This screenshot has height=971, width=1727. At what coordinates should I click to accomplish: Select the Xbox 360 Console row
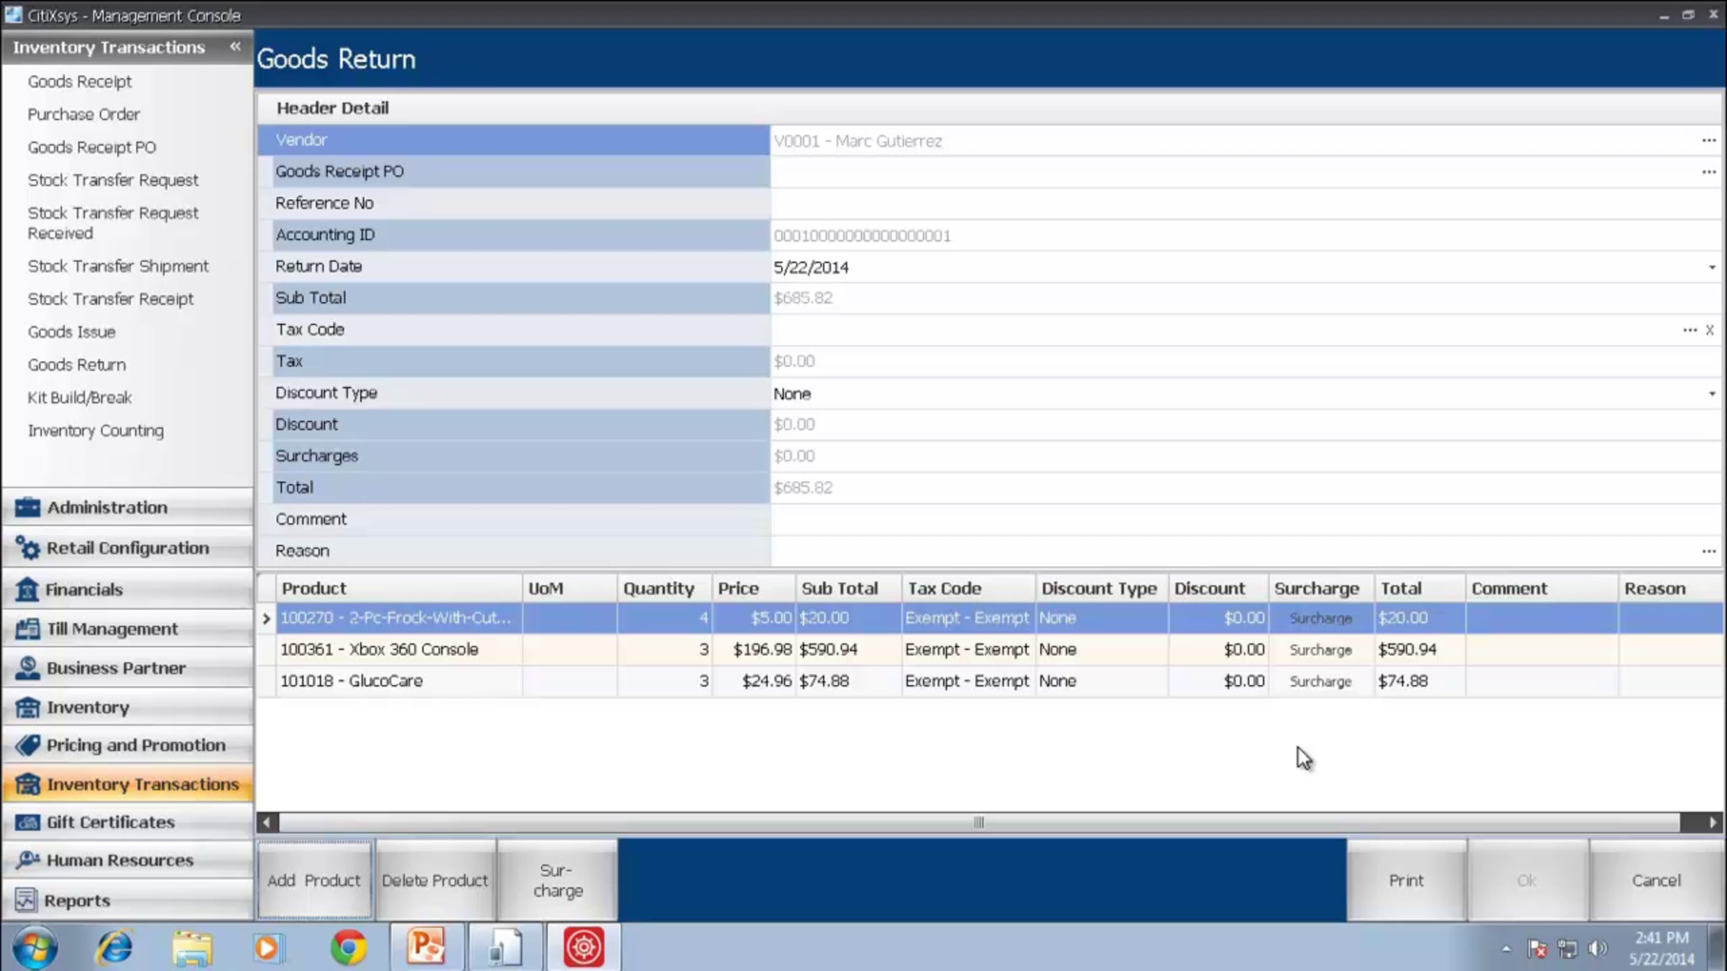tap(379, 649)
